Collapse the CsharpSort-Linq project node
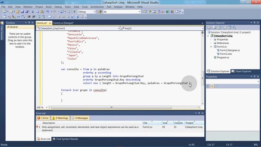The width and height of the screenshot is (261, 147). tap(208, 36)
